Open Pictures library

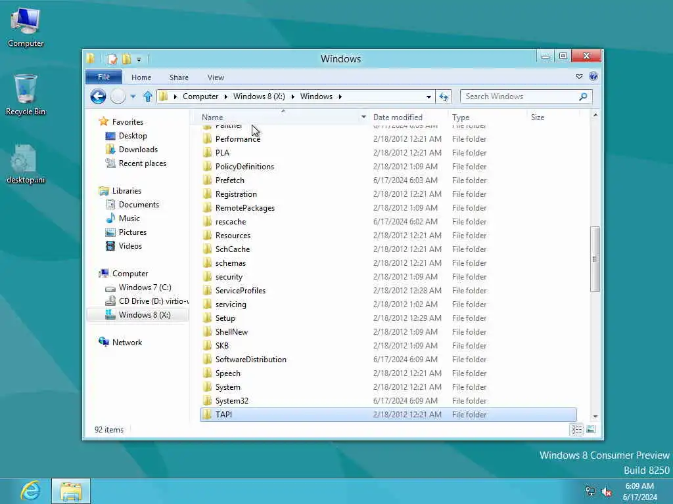click(133, 232)
